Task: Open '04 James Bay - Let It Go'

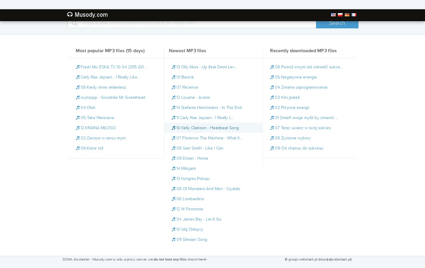Action: (199, 219)
